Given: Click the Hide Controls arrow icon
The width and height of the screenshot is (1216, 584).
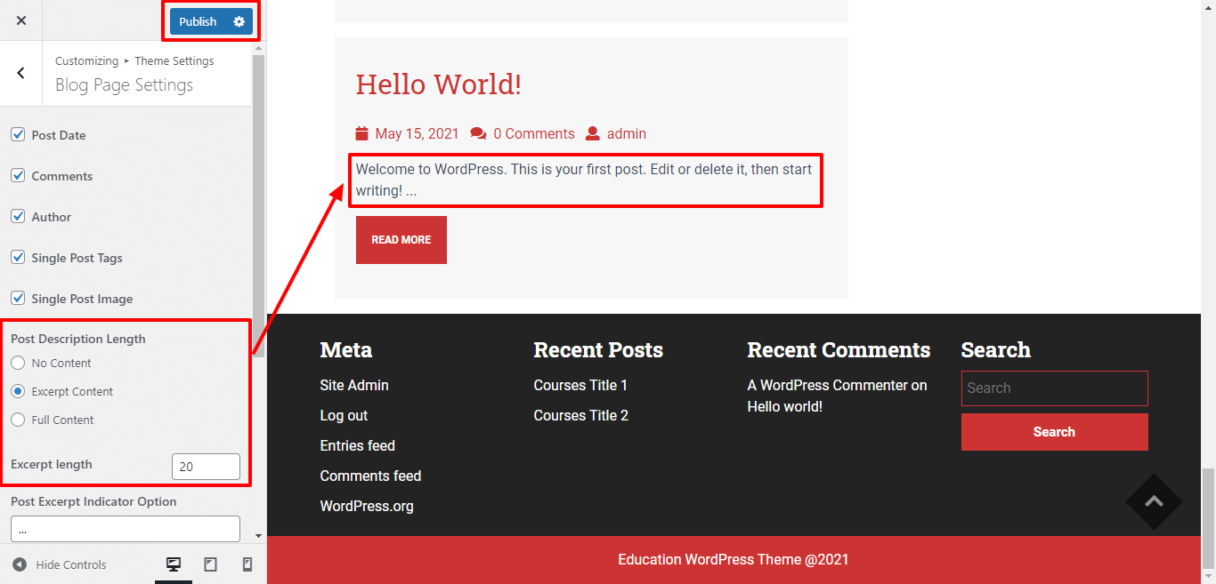Looking at the screenshot, I should click(x=20, y=564).
